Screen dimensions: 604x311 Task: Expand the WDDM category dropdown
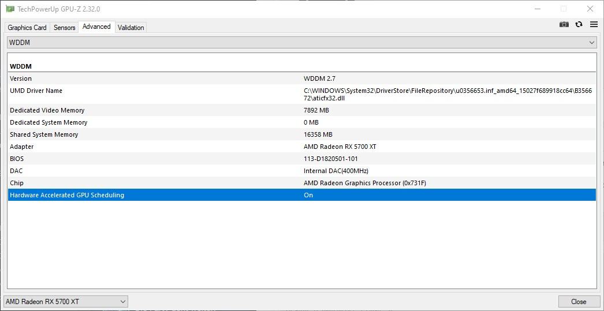(302, 43)
